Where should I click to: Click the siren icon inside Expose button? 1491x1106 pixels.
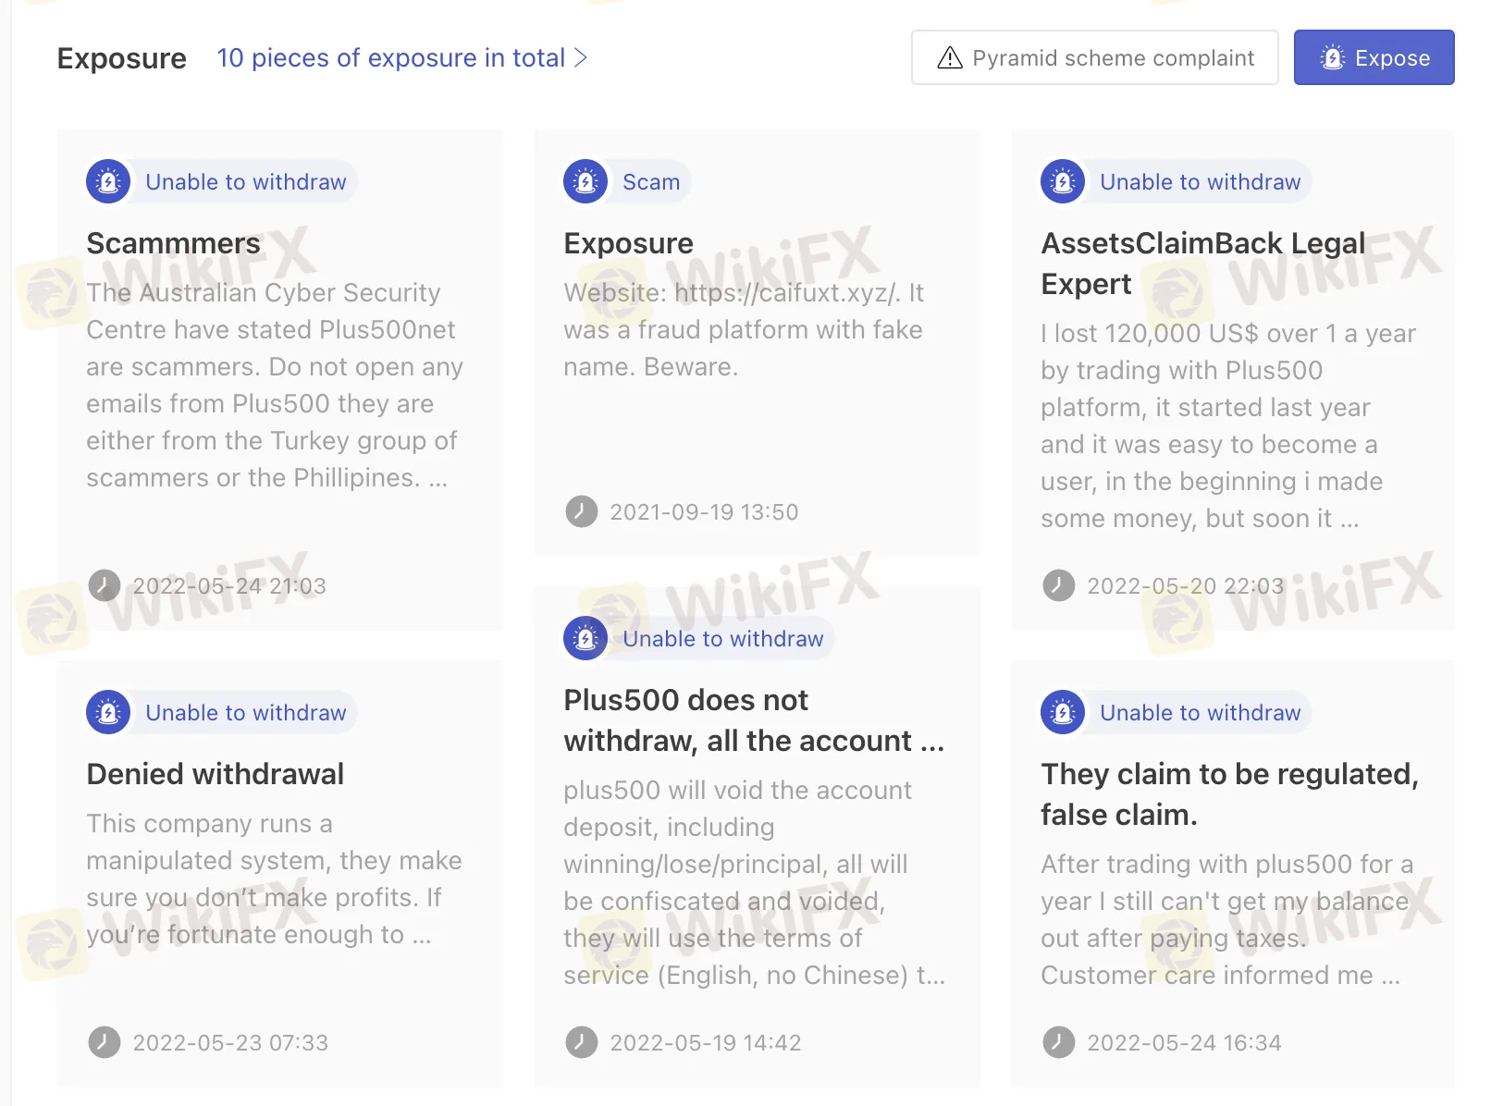1333,57
